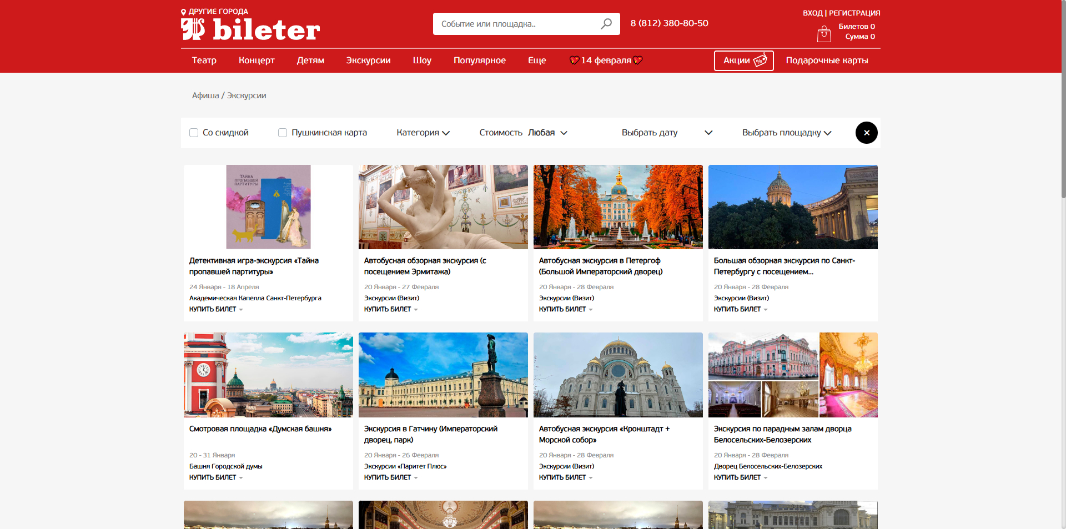Click the discount tag icon in Акции
The height and width of the screenshot is (529, 1066).
(760, 61)
